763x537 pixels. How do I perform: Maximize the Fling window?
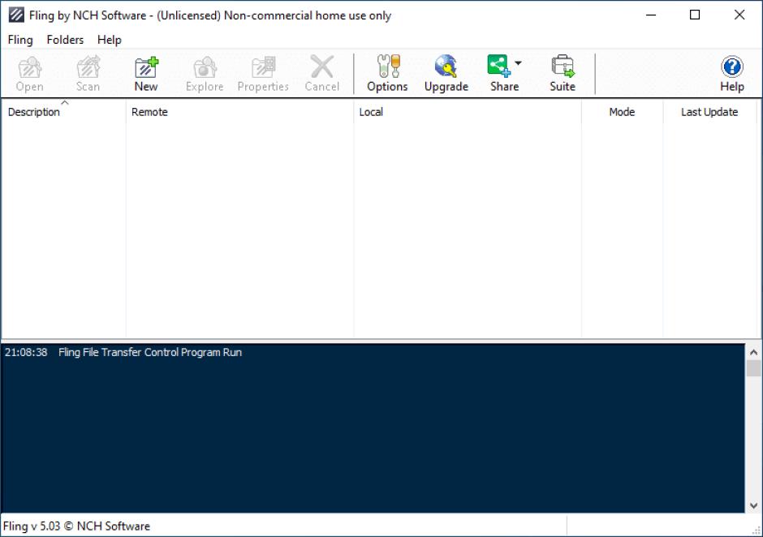695,15
